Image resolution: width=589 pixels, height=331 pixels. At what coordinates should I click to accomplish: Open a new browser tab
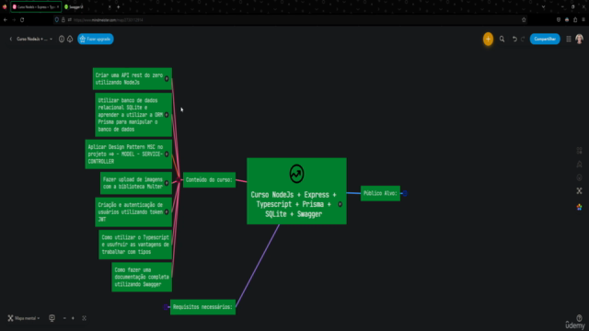pos(119,6)
